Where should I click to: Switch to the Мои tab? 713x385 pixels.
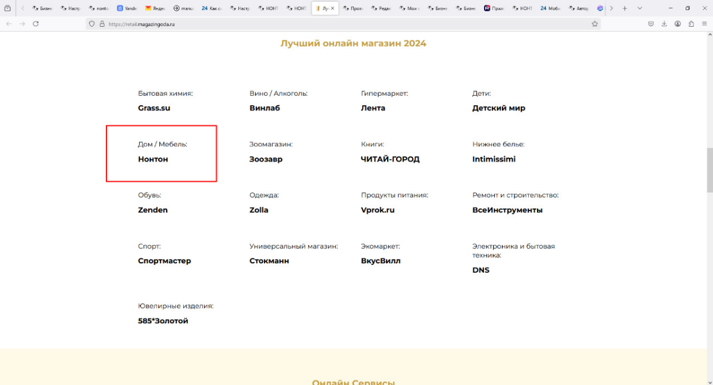pos(409,8)
